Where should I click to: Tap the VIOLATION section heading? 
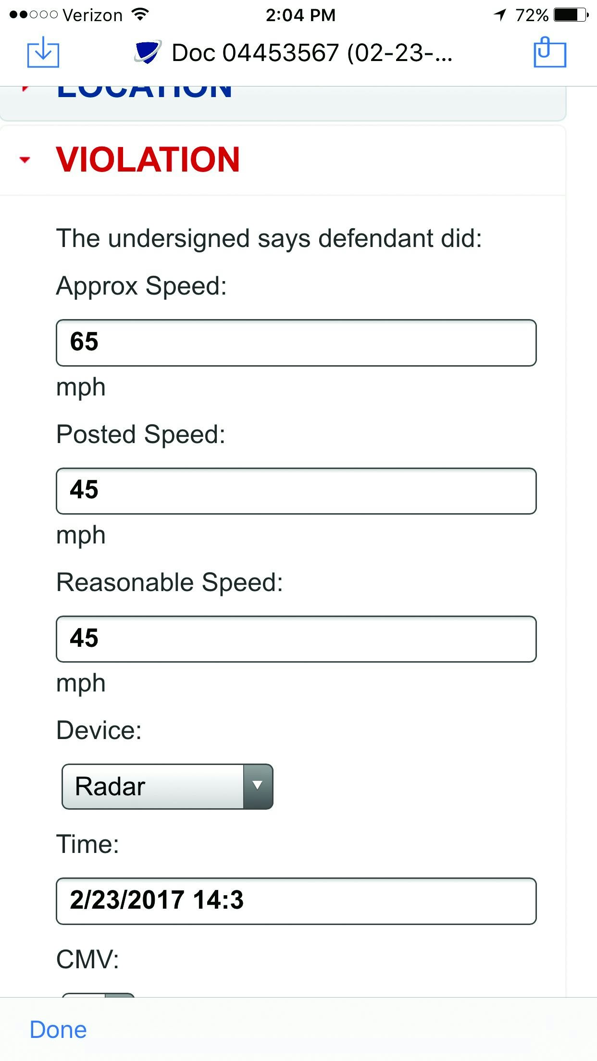(x=148, y=160)
